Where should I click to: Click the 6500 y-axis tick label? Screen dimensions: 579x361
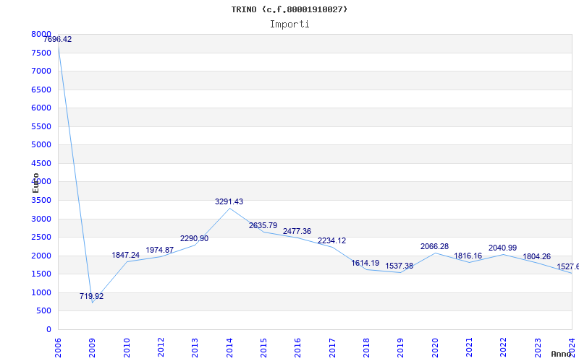click(41, 90)
